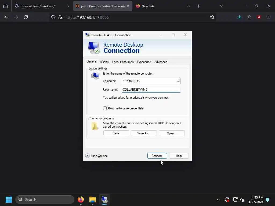The width and height of the screenshot is (275, 206).
Task: View site security lock warning icon
Action: 60,17
